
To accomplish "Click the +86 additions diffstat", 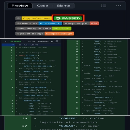I will [15, 41].
